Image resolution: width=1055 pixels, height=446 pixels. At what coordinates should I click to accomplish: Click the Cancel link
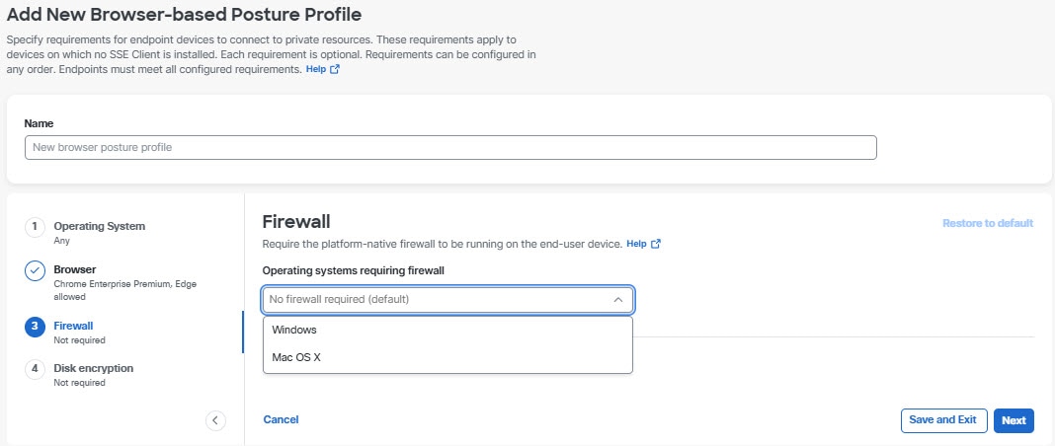coord(281,419)
